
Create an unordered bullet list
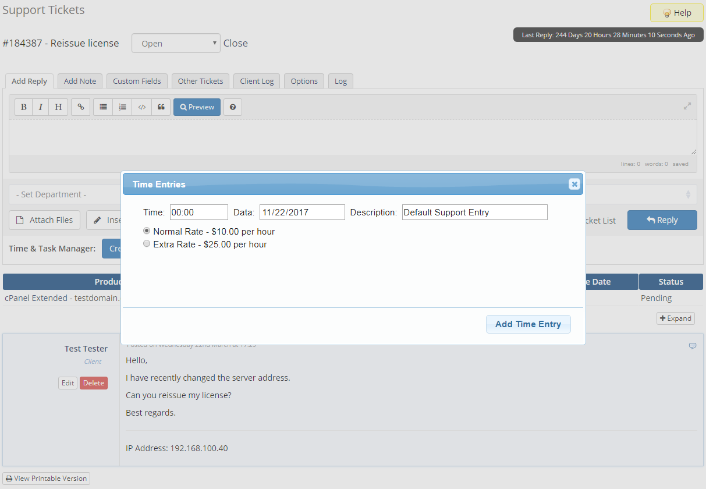[x=103, y=107]
